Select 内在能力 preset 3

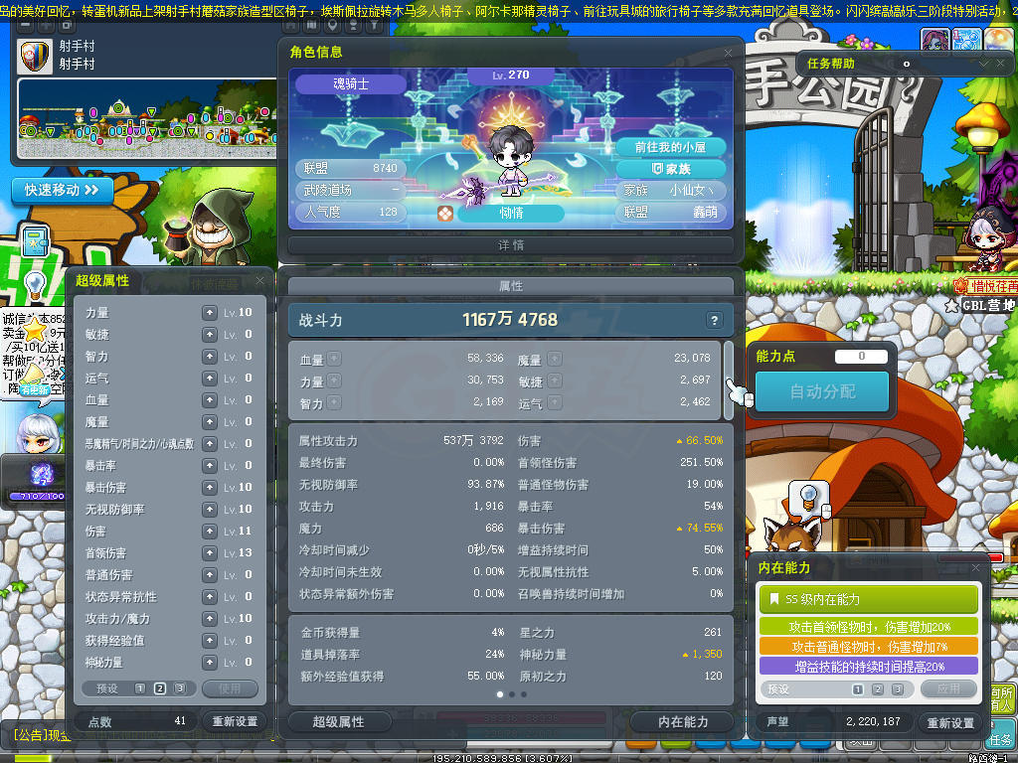[x=898, y=689]
